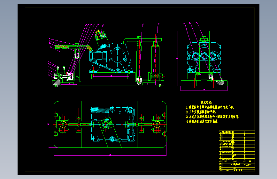This screenshot has height=179, width=277.
Task: Click the title block at drawing's bottom-right corner
Action: [237, 166]
